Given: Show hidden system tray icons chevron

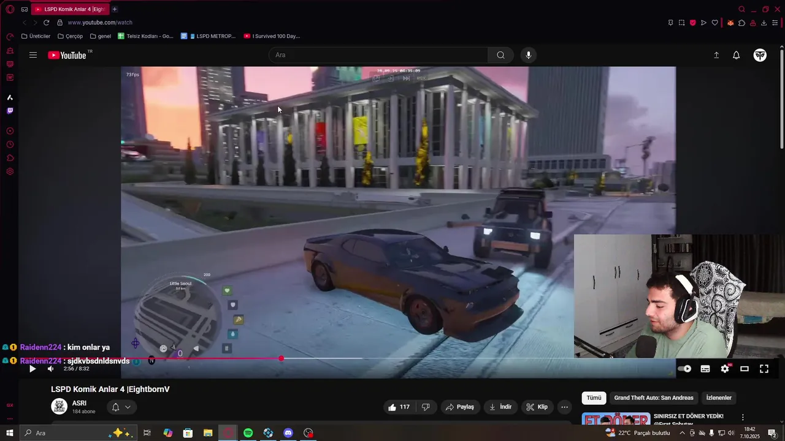Looking at the screenshot, I should (x=682, y=433).
